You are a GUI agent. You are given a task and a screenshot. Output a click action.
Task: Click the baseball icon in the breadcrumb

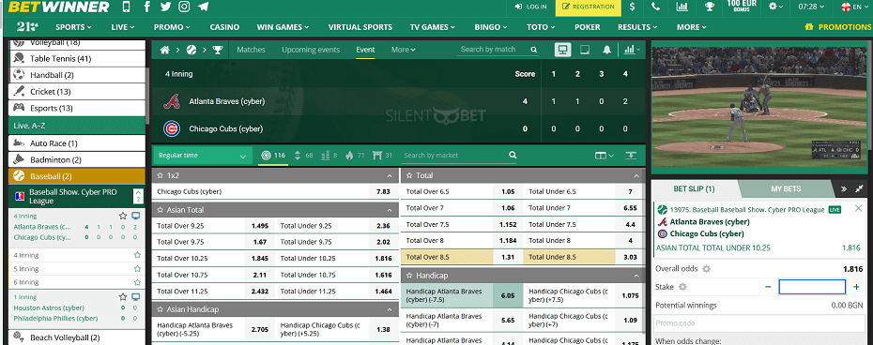191,50
